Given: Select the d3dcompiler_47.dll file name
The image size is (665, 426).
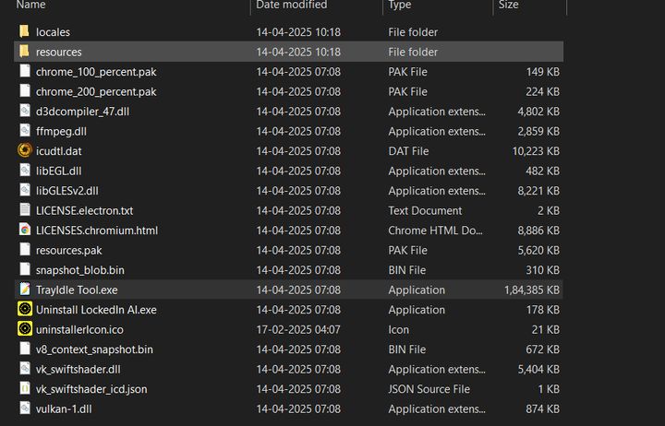Looking at the screenshot, I should click(82, 112).
